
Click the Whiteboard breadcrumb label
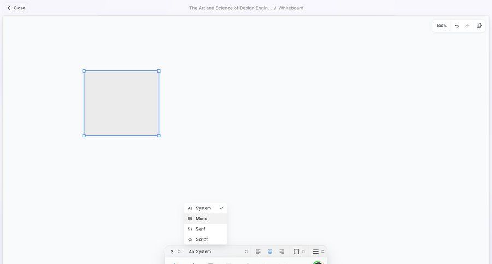coord(291,8)
